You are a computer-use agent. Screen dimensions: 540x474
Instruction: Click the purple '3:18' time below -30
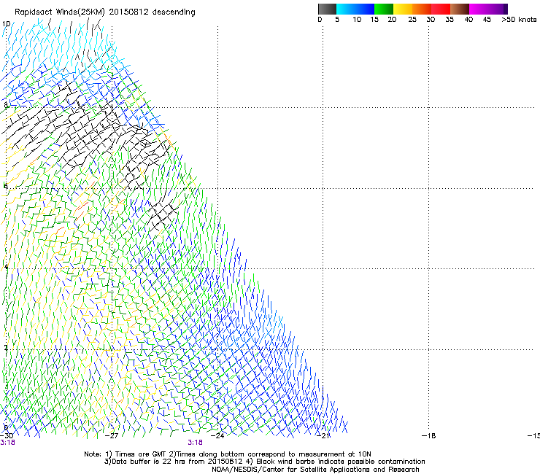click(7, 443)
